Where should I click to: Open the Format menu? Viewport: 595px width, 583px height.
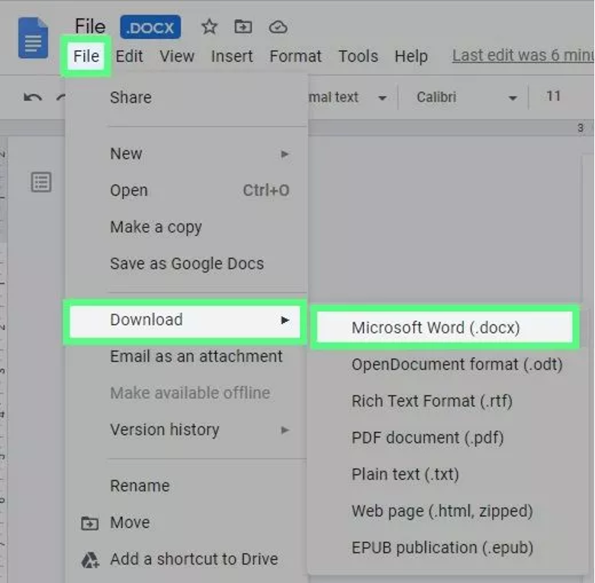pos(295,56)
